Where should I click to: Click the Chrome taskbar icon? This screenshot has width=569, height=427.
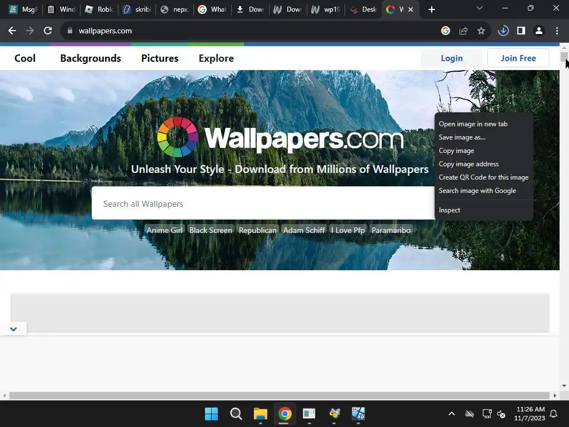pyautogui.click(x=285, y=414)
